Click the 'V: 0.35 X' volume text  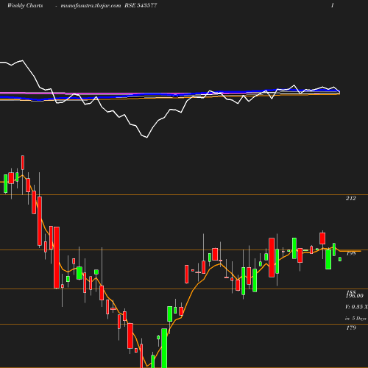pos(356,307)
